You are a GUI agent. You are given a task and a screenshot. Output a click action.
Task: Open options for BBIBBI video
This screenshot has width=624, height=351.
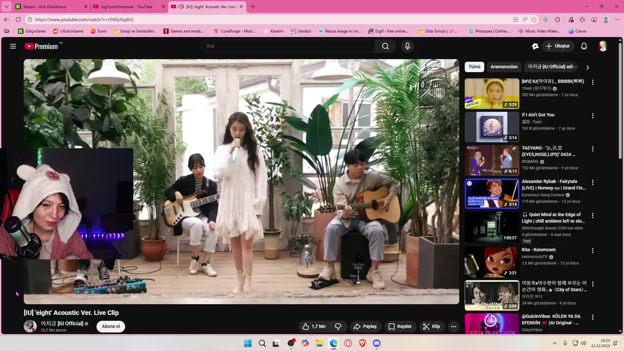coord(593,82)
